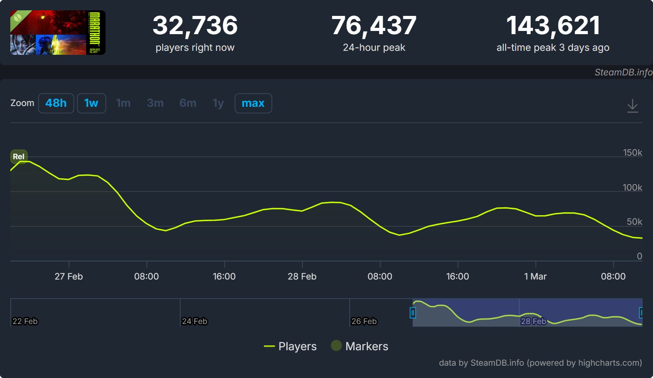653x378 pixels.
Task: Click the right navigator range handle
Action: 641,313
